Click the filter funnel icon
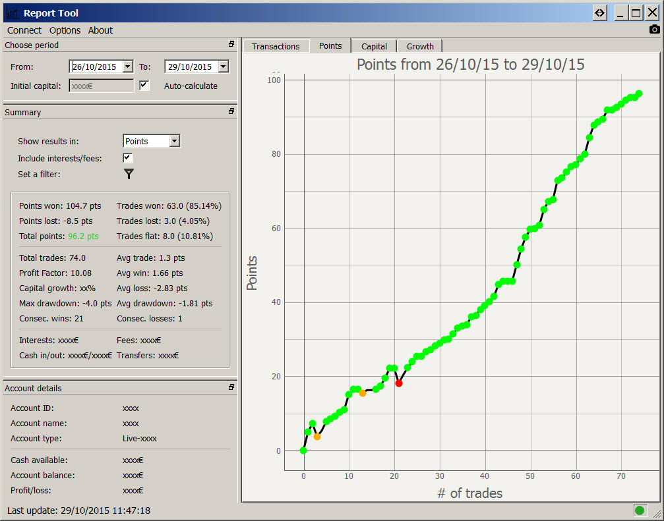664x521 pixels. (129, 174)
